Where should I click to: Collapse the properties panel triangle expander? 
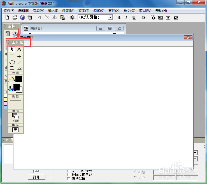pos(7,140)
